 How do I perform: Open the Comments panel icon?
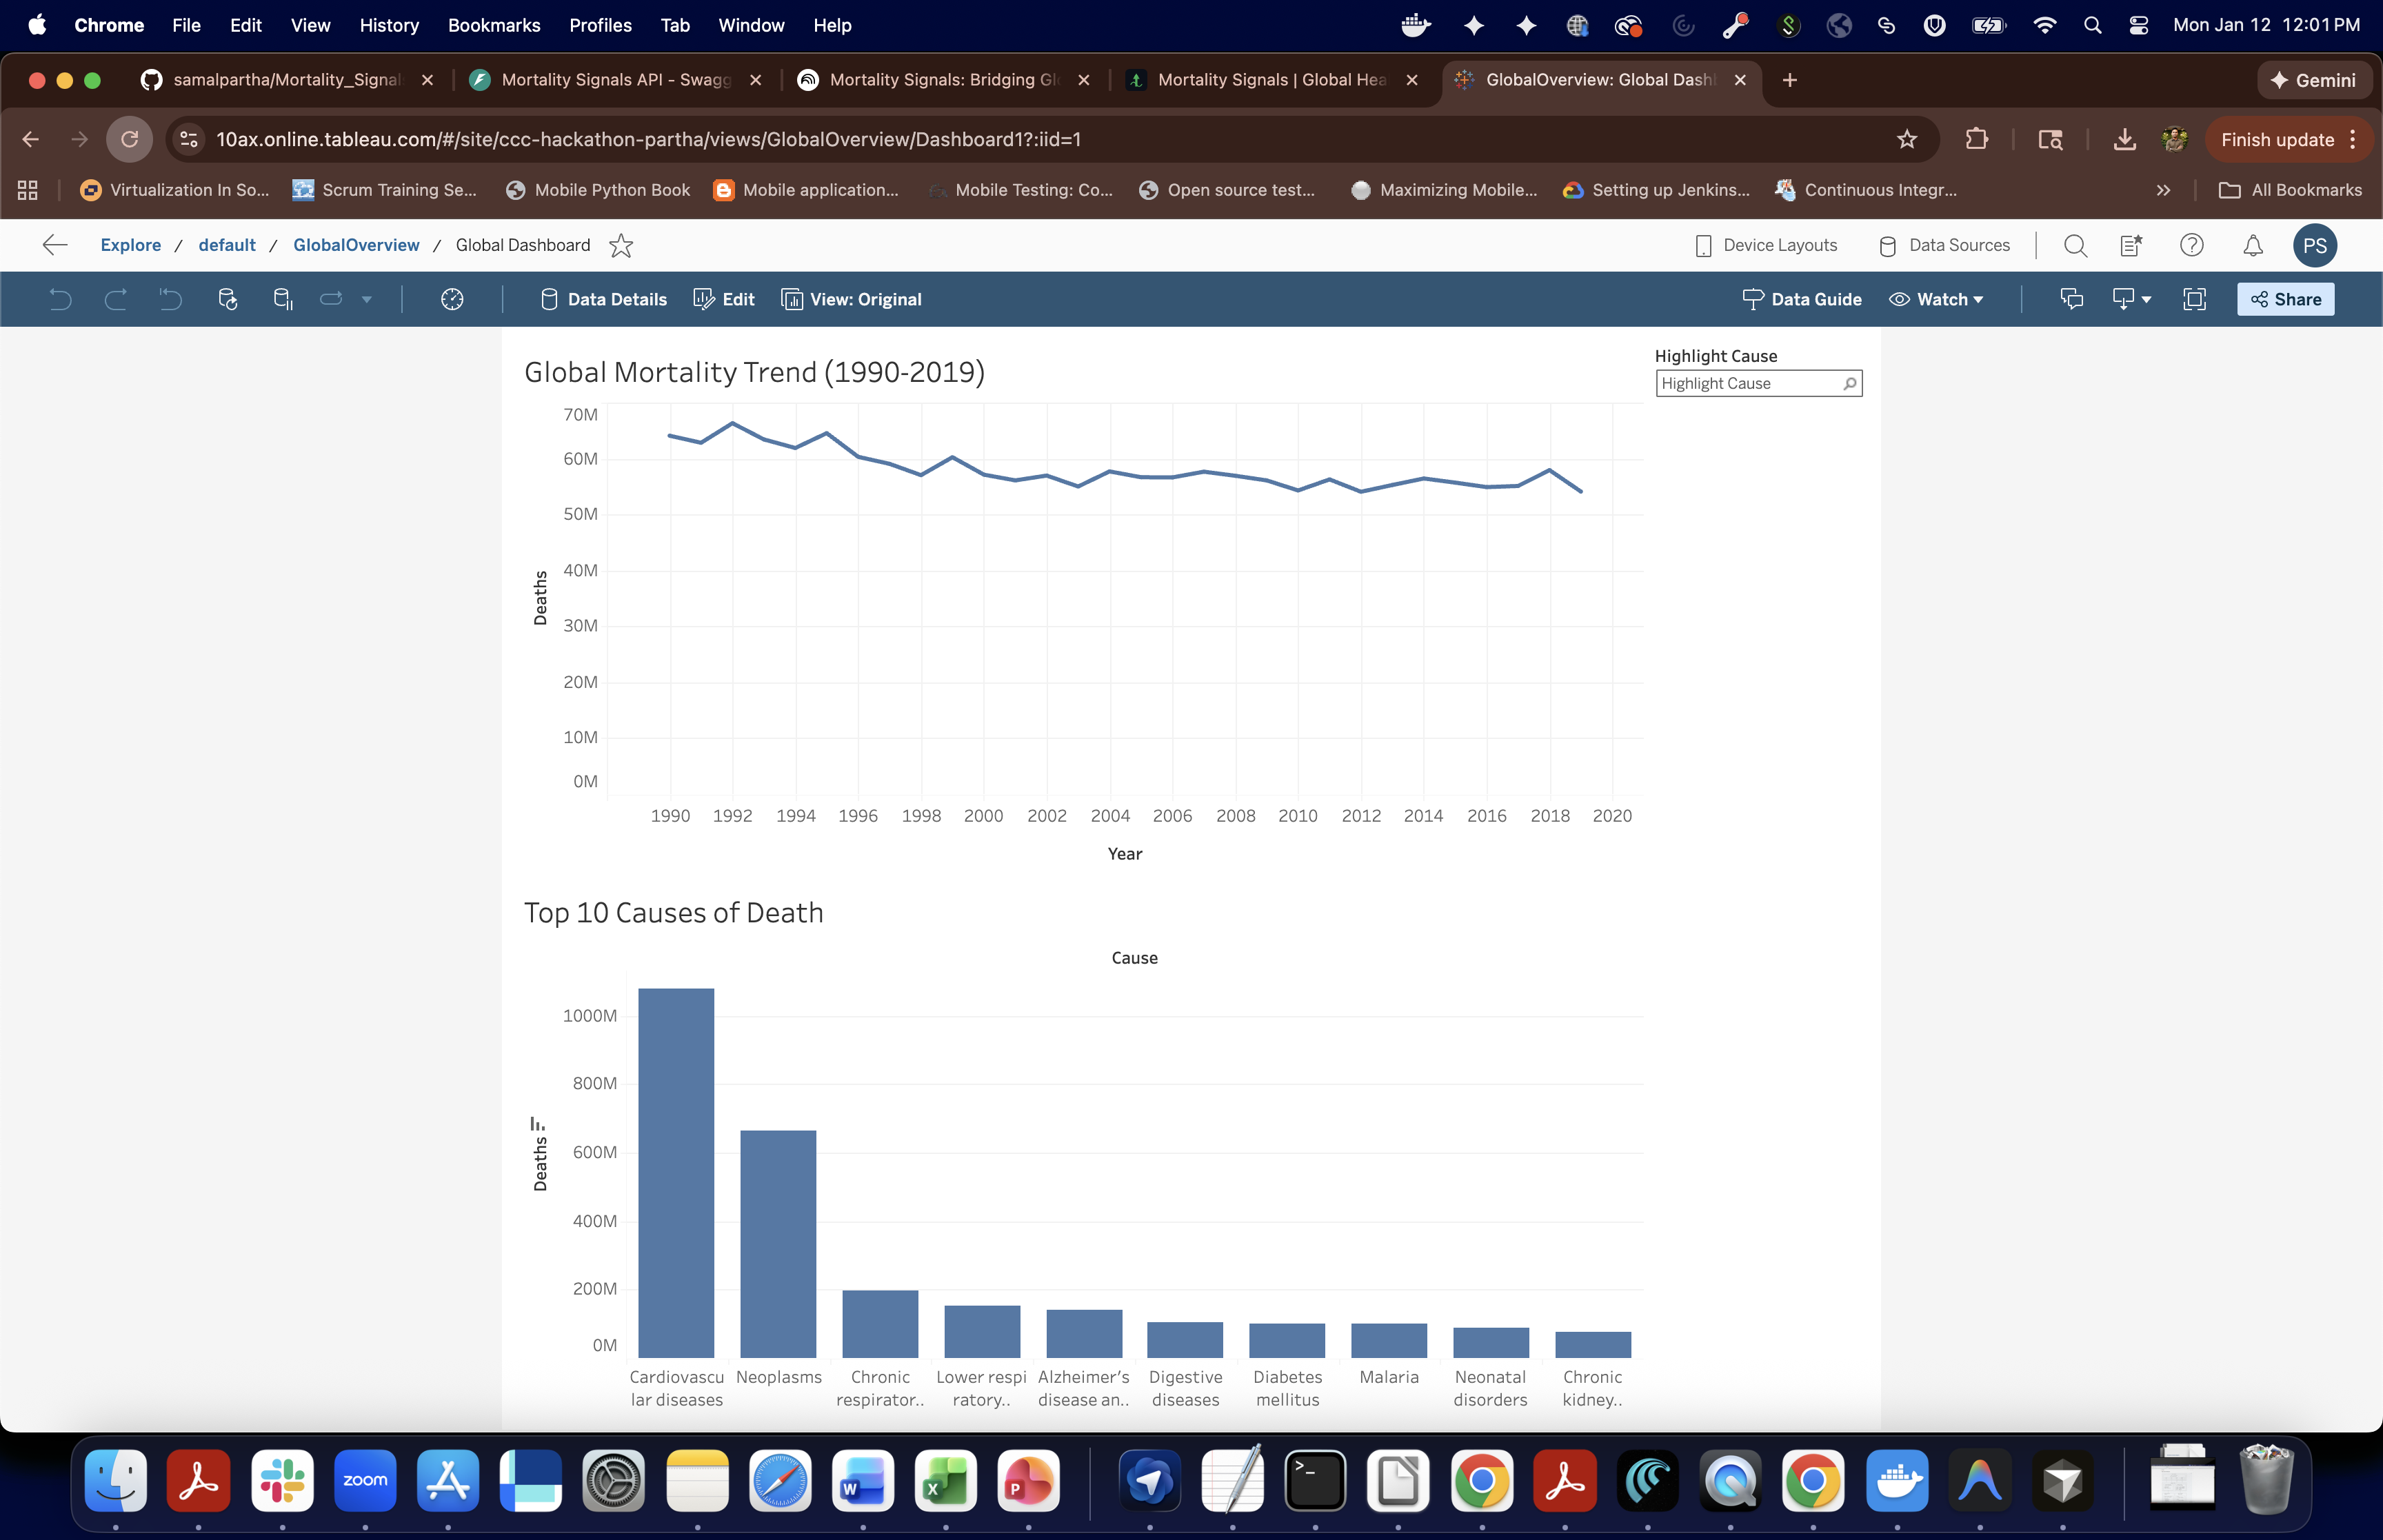click(x=2071, y=299)
